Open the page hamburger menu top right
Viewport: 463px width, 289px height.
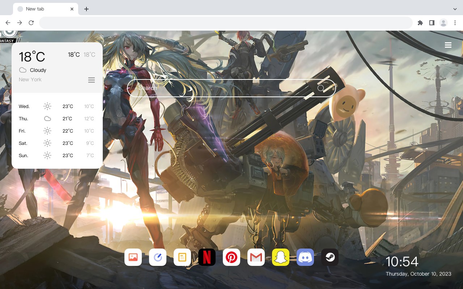point(448,45)
